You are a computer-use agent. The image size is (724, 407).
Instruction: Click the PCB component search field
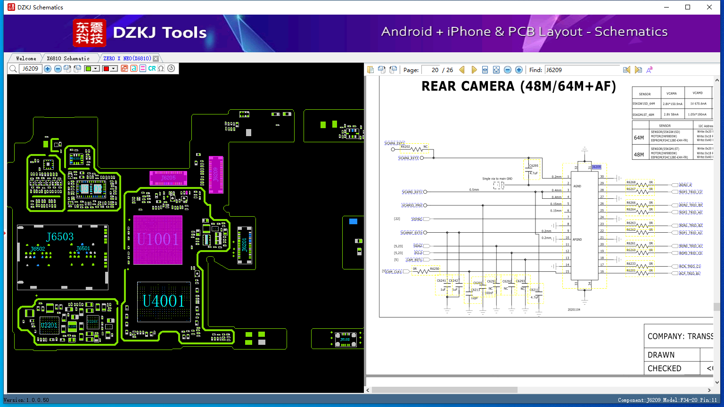click(x=31, y=69)
